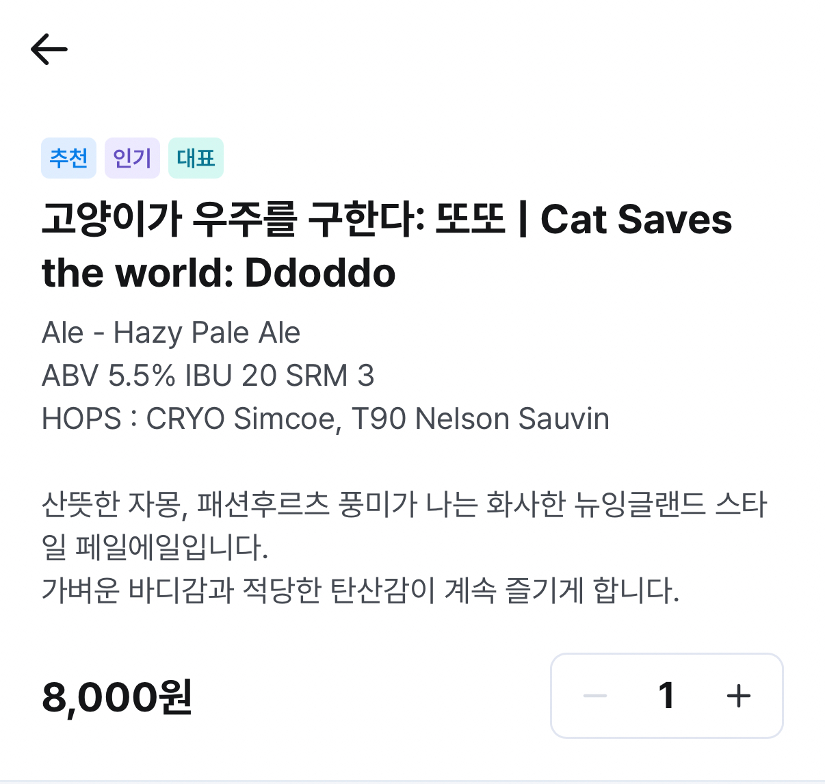This screenshot has height=784, width=825.
Task: Click the 8,000원 price label
Action: click(117, 697)
